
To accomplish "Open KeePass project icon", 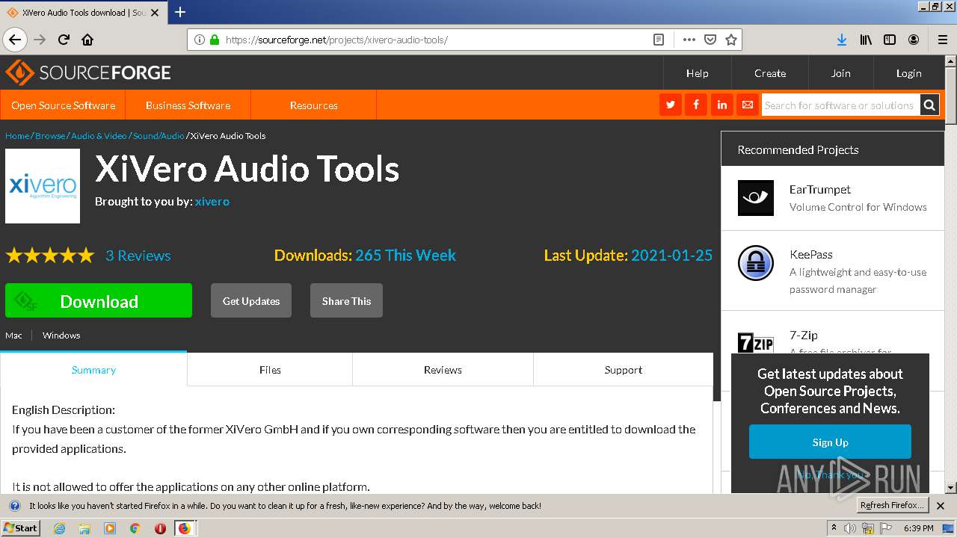I will [756, 263].
